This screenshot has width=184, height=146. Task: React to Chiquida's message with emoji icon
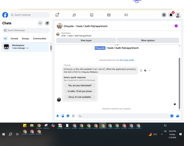[141, 70]
